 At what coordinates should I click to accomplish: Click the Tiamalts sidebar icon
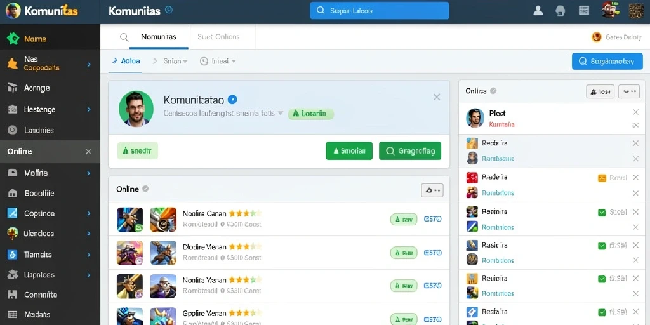click(x=13, y=255)
